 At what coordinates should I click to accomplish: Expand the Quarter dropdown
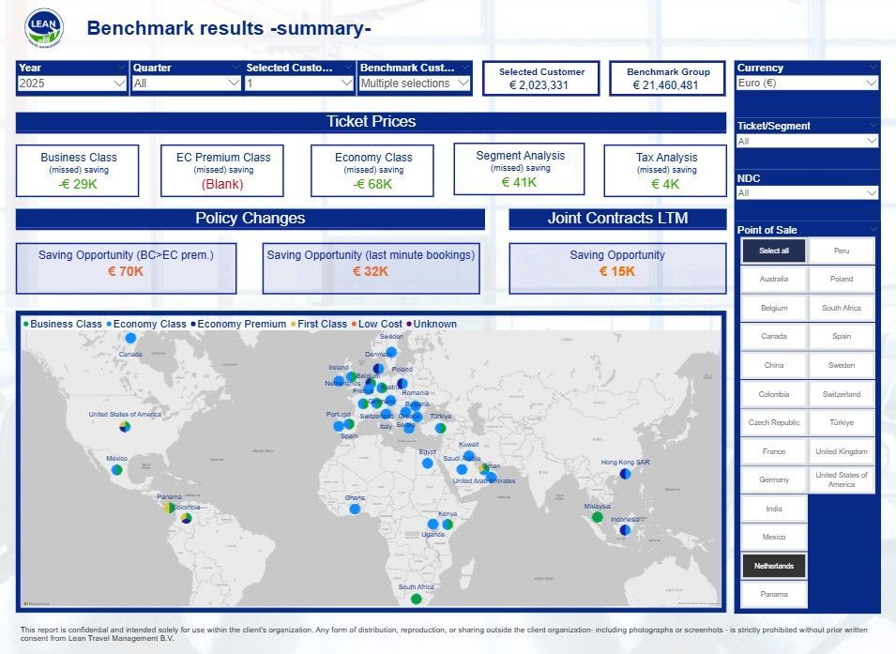coord(187,84)
